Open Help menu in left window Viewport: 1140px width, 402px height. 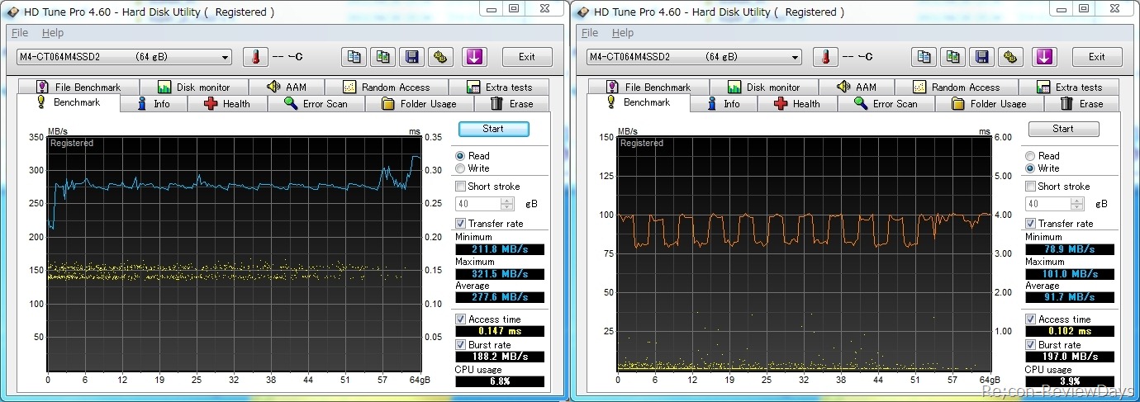pos(53,33)
